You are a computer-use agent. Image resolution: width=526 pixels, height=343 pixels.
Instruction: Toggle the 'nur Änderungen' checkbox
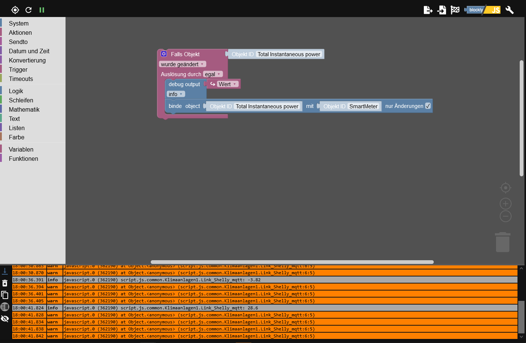pos(428,106)
